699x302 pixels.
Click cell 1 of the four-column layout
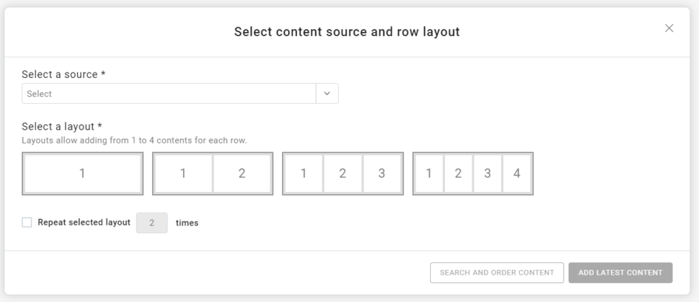click(429, 174)
